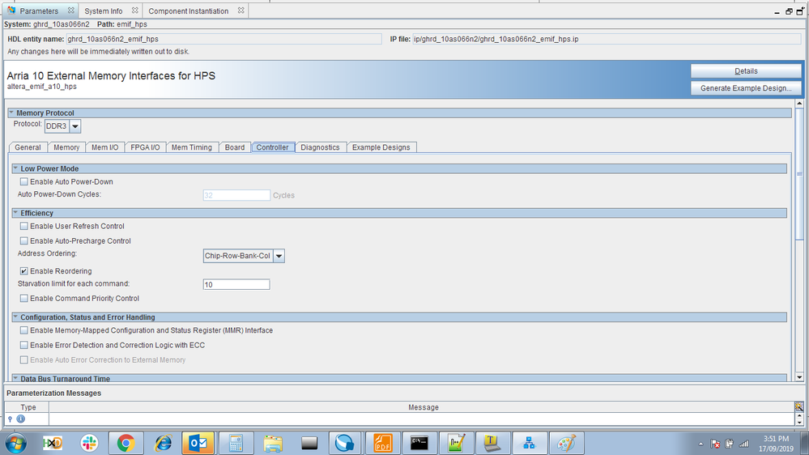
Task: Click the Starvation limit input field
Action: click(236, 284)
